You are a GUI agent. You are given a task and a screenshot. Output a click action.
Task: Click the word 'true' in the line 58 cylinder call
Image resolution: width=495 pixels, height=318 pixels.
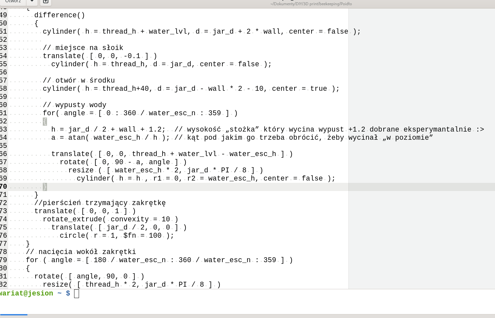point(319,88)
